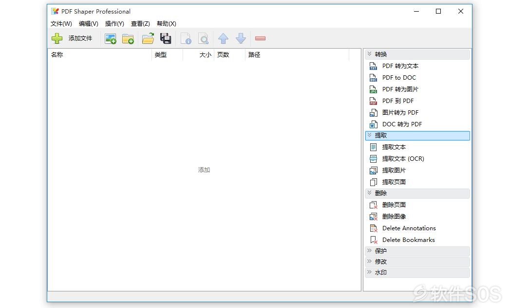The width and height of the screenshot is (509, 308).
Task: Click the Move Down blue arrow
Action: point(241,38)
